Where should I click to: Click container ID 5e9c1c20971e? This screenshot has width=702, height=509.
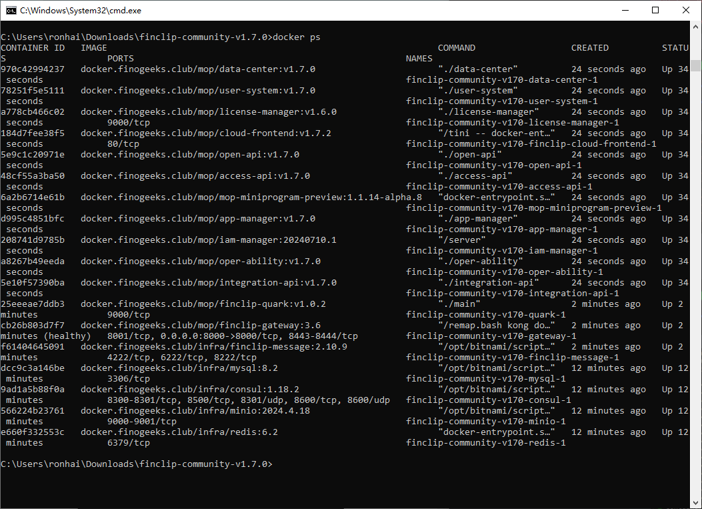point(33,155)
